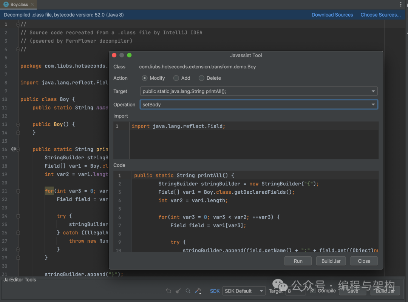This screenshot has height=302, width=408.
Task: Close the Boy.class tab via its X
Action: click(32, 5)
